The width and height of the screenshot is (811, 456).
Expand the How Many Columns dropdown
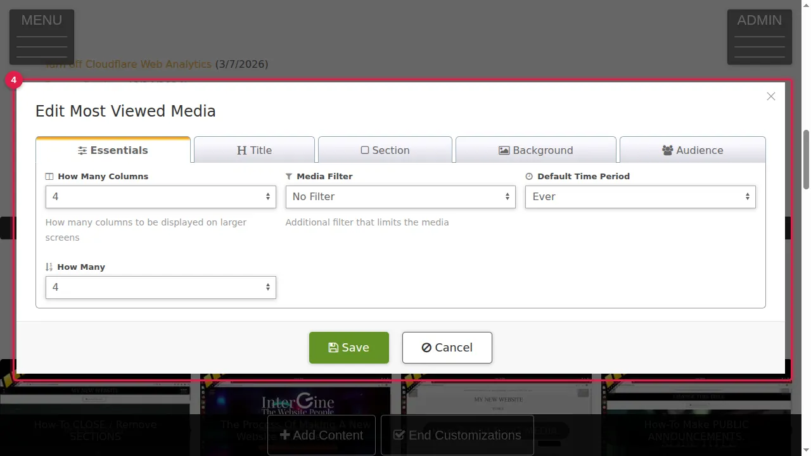tap(161, 197)
